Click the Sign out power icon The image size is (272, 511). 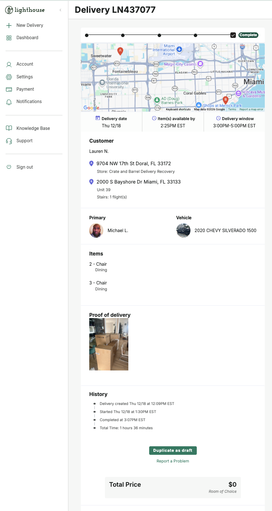click(x=9, y=167)
